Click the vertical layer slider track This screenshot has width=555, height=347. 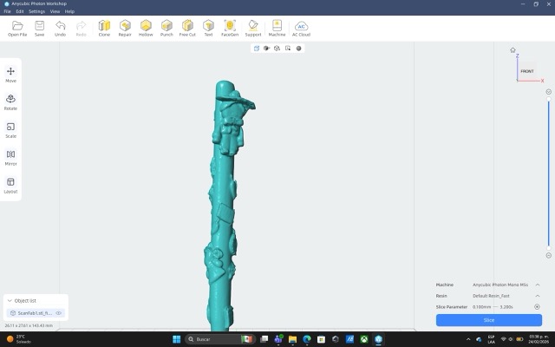coord(549,173)
